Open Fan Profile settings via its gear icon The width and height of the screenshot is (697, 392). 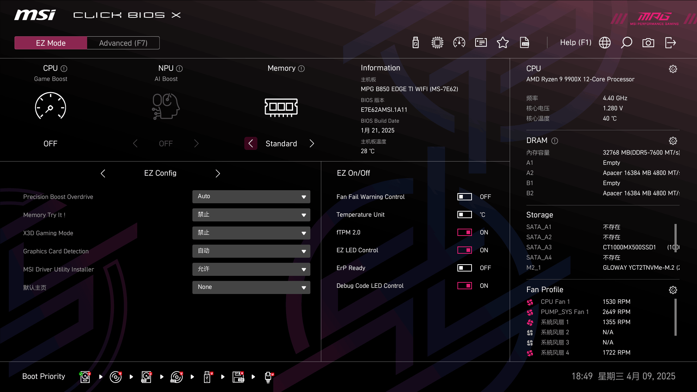point(673,290)
